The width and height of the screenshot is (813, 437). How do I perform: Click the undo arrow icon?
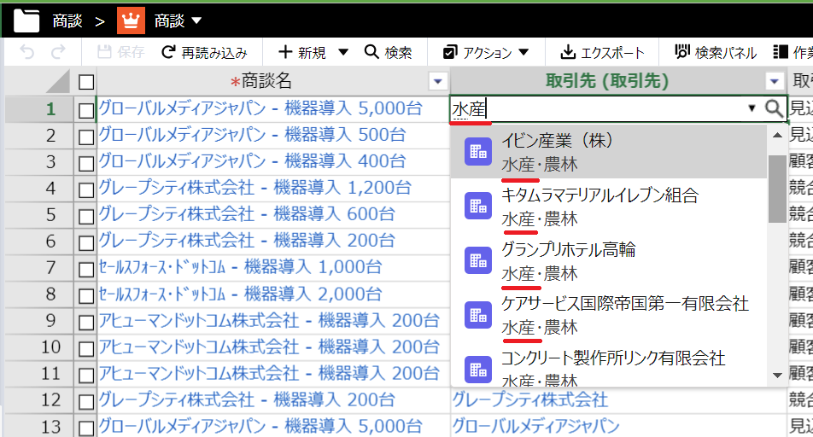27,52
